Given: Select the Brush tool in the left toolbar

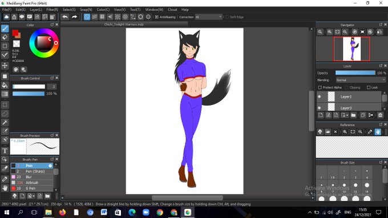Looking at the screenshot, I should [5, 29].
